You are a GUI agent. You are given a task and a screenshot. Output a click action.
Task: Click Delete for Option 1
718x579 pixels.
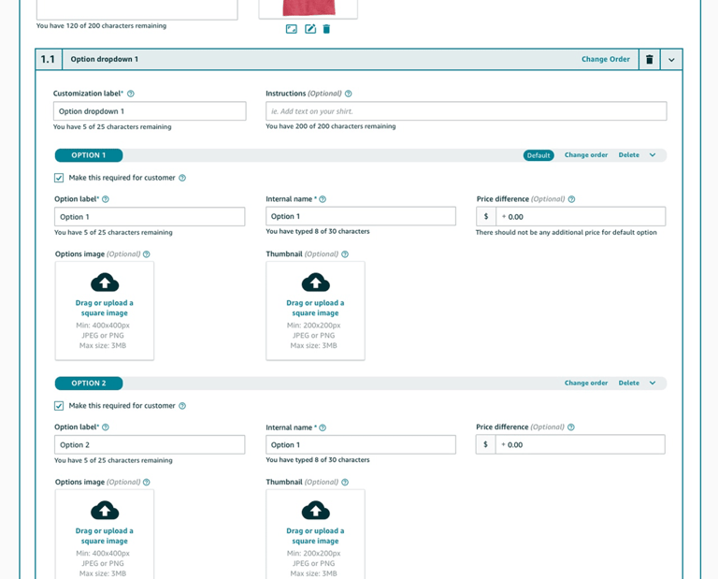(628, 155)
